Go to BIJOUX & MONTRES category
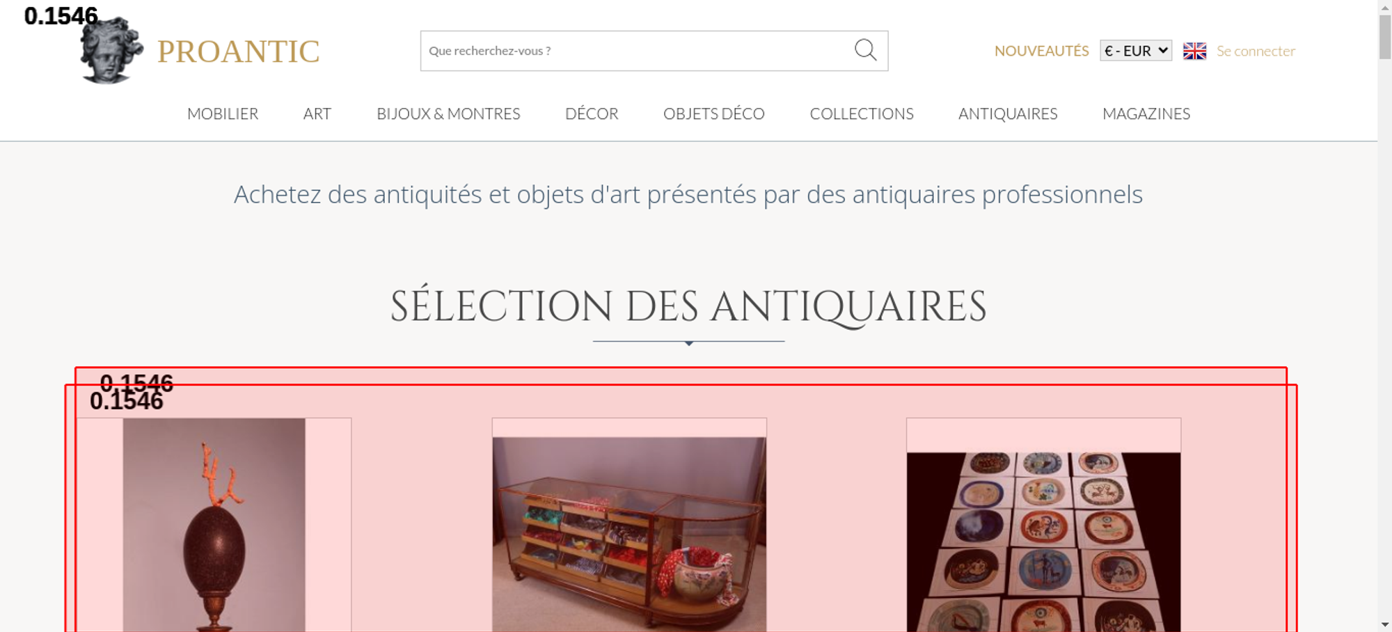Viewport: 1392px width, 632px height. pyautogui.click(x=448, y=113)
